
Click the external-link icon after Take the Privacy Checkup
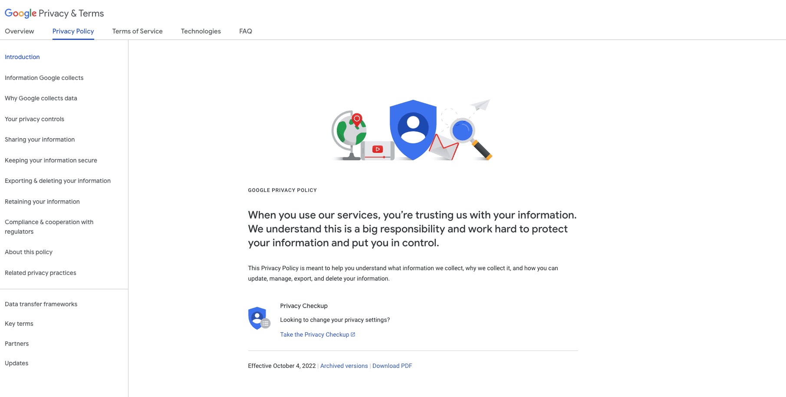click(352, 334)
